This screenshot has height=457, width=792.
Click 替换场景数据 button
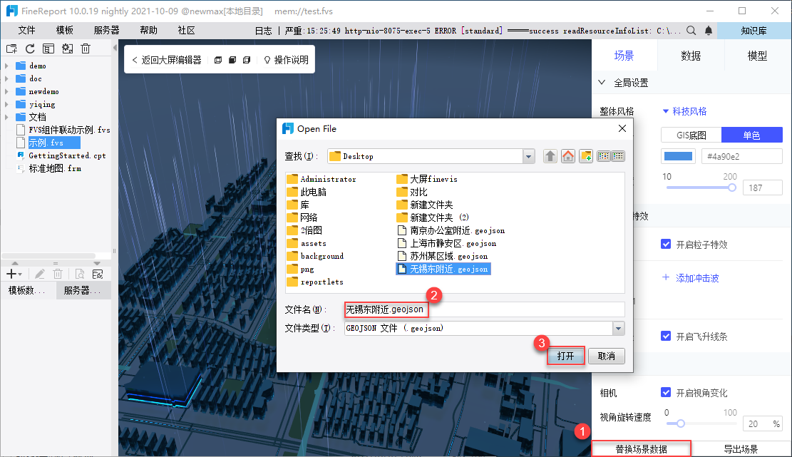[x=641, y=449]
